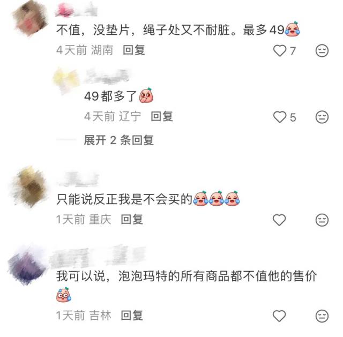Tap the sweating emoji under 泡泡玛特 comment
The height and width of the screenshot is (337, 343).
[64, 295]
